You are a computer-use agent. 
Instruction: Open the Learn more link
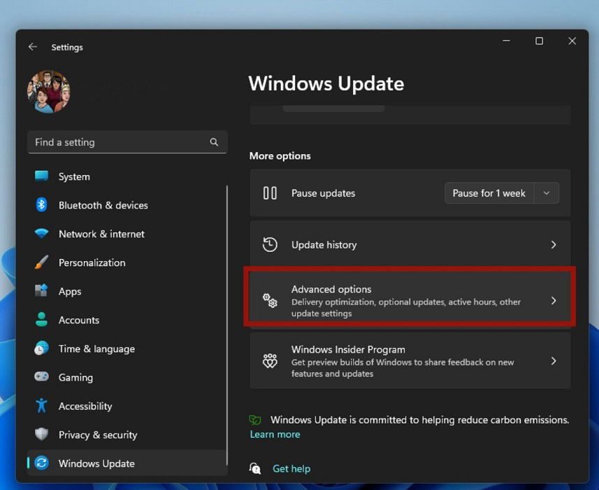pos(275,434)
